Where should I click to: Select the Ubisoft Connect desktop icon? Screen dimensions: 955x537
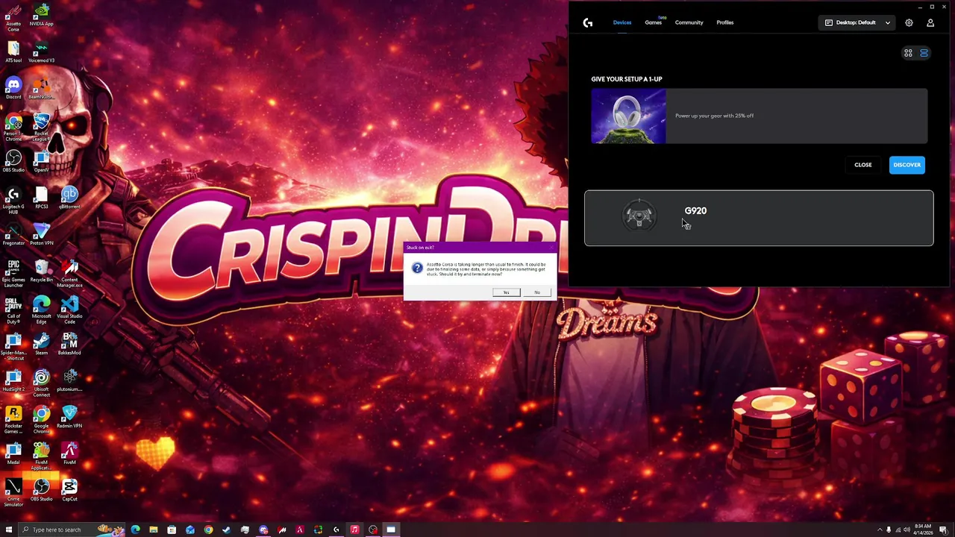coord(42,383)
